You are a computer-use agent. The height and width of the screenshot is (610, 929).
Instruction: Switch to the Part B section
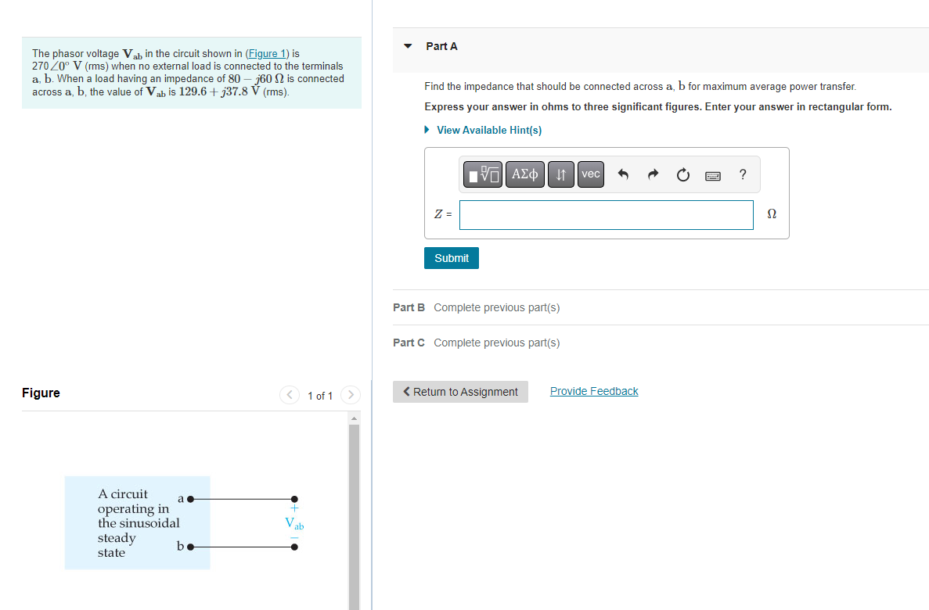(x=409, y=307)
